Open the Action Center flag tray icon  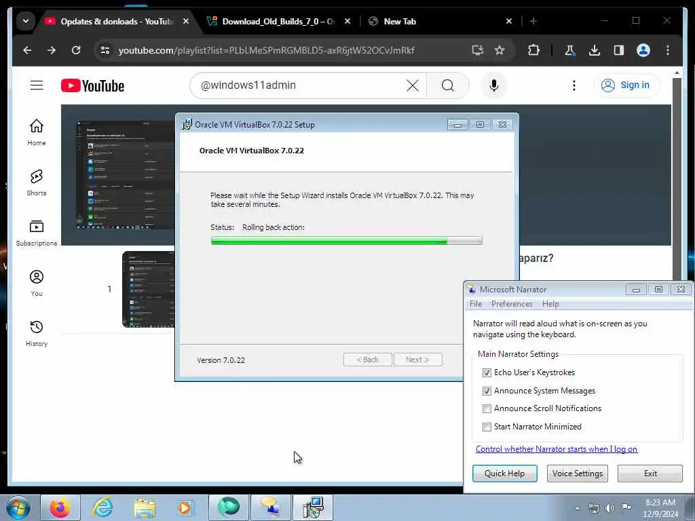(626, 507)
